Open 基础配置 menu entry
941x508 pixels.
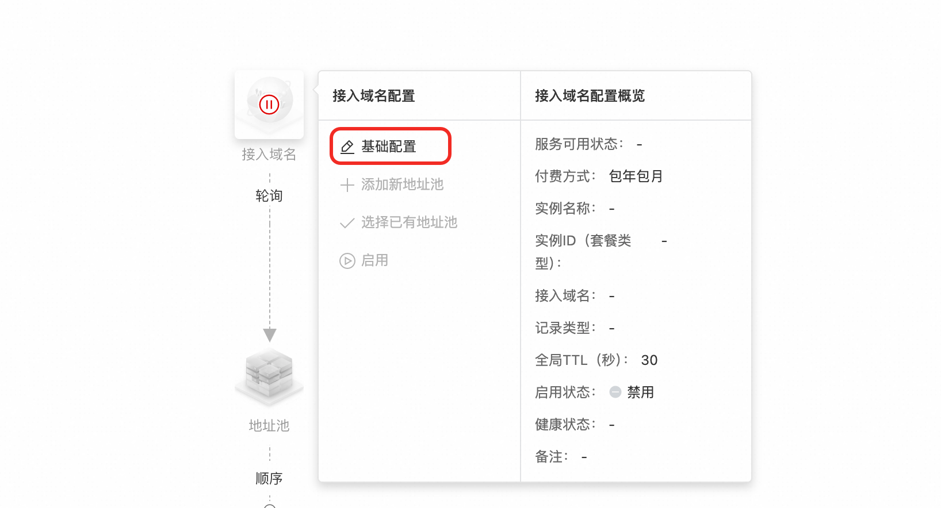(389, 147)
